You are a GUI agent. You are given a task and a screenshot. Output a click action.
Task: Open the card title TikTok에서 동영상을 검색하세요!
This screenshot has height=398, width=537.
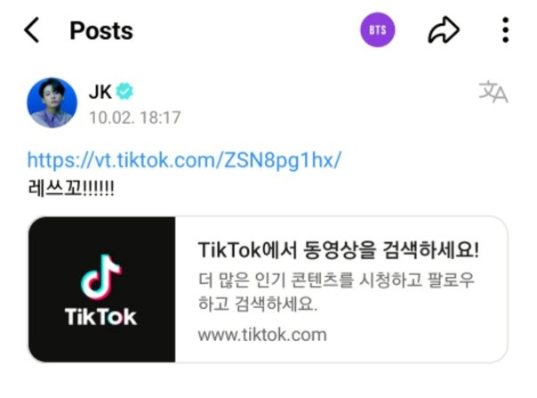pos(339,250)
